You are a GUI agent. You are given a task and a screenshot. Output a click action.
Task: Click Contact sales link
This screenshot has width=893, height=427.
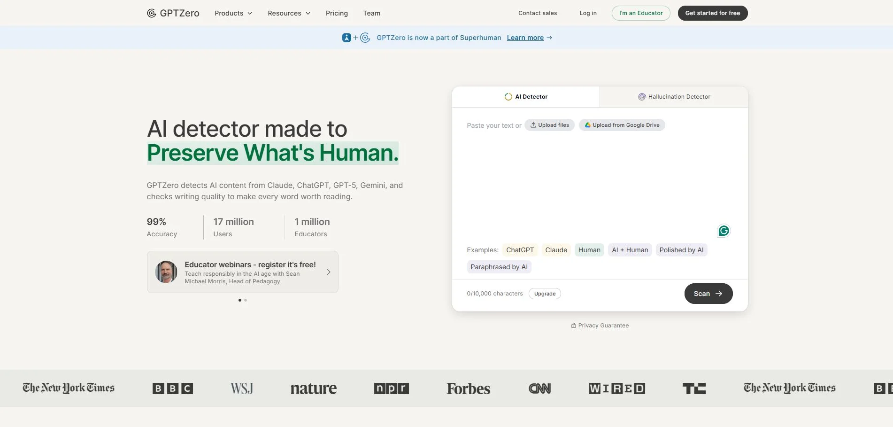(x=538, y=13)
